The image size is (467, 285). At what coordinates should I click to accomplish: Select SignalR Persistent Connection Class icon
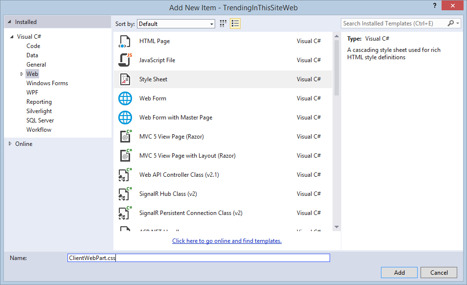125,213
